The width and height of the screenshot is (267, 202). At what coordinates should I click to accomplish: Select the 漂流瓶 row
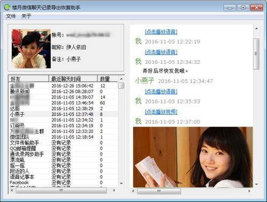63,160
